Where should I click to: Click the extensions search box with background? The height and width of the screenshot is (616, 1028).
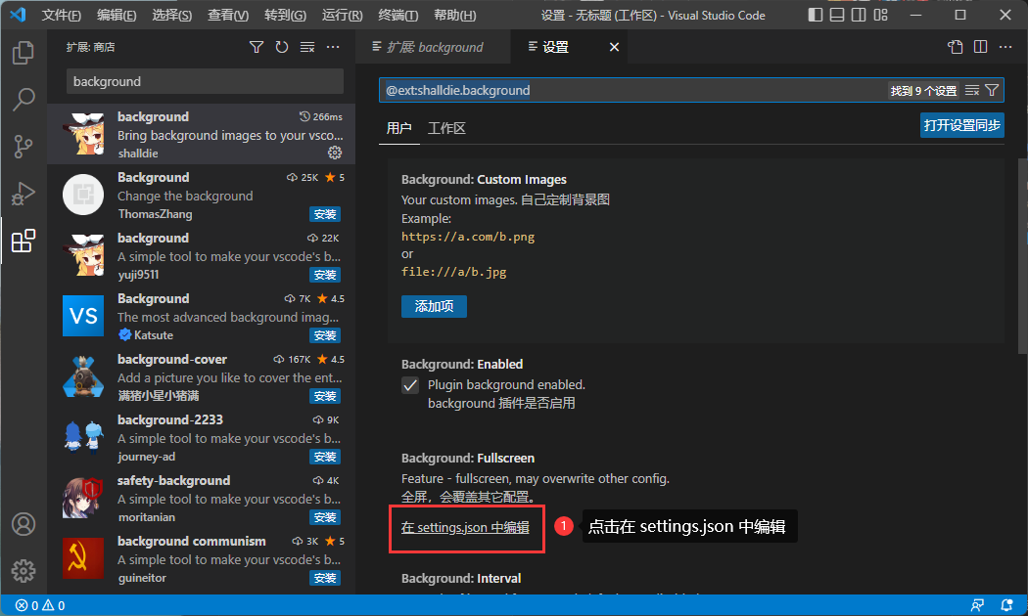[205, 81]
